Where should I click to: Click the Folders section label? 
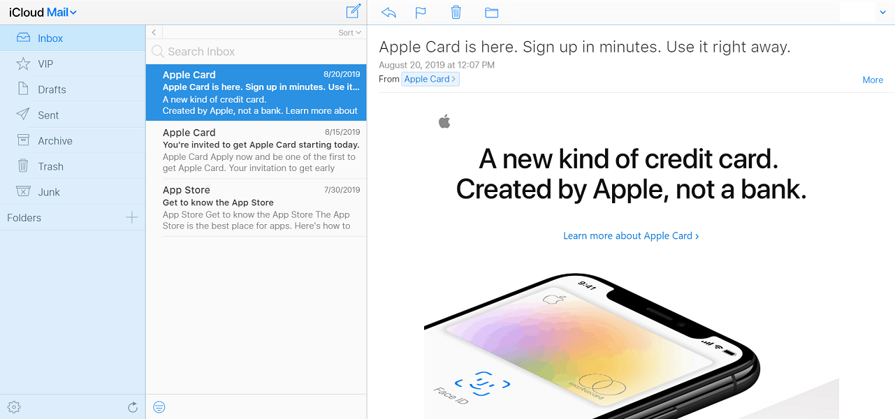pos(24,218)
